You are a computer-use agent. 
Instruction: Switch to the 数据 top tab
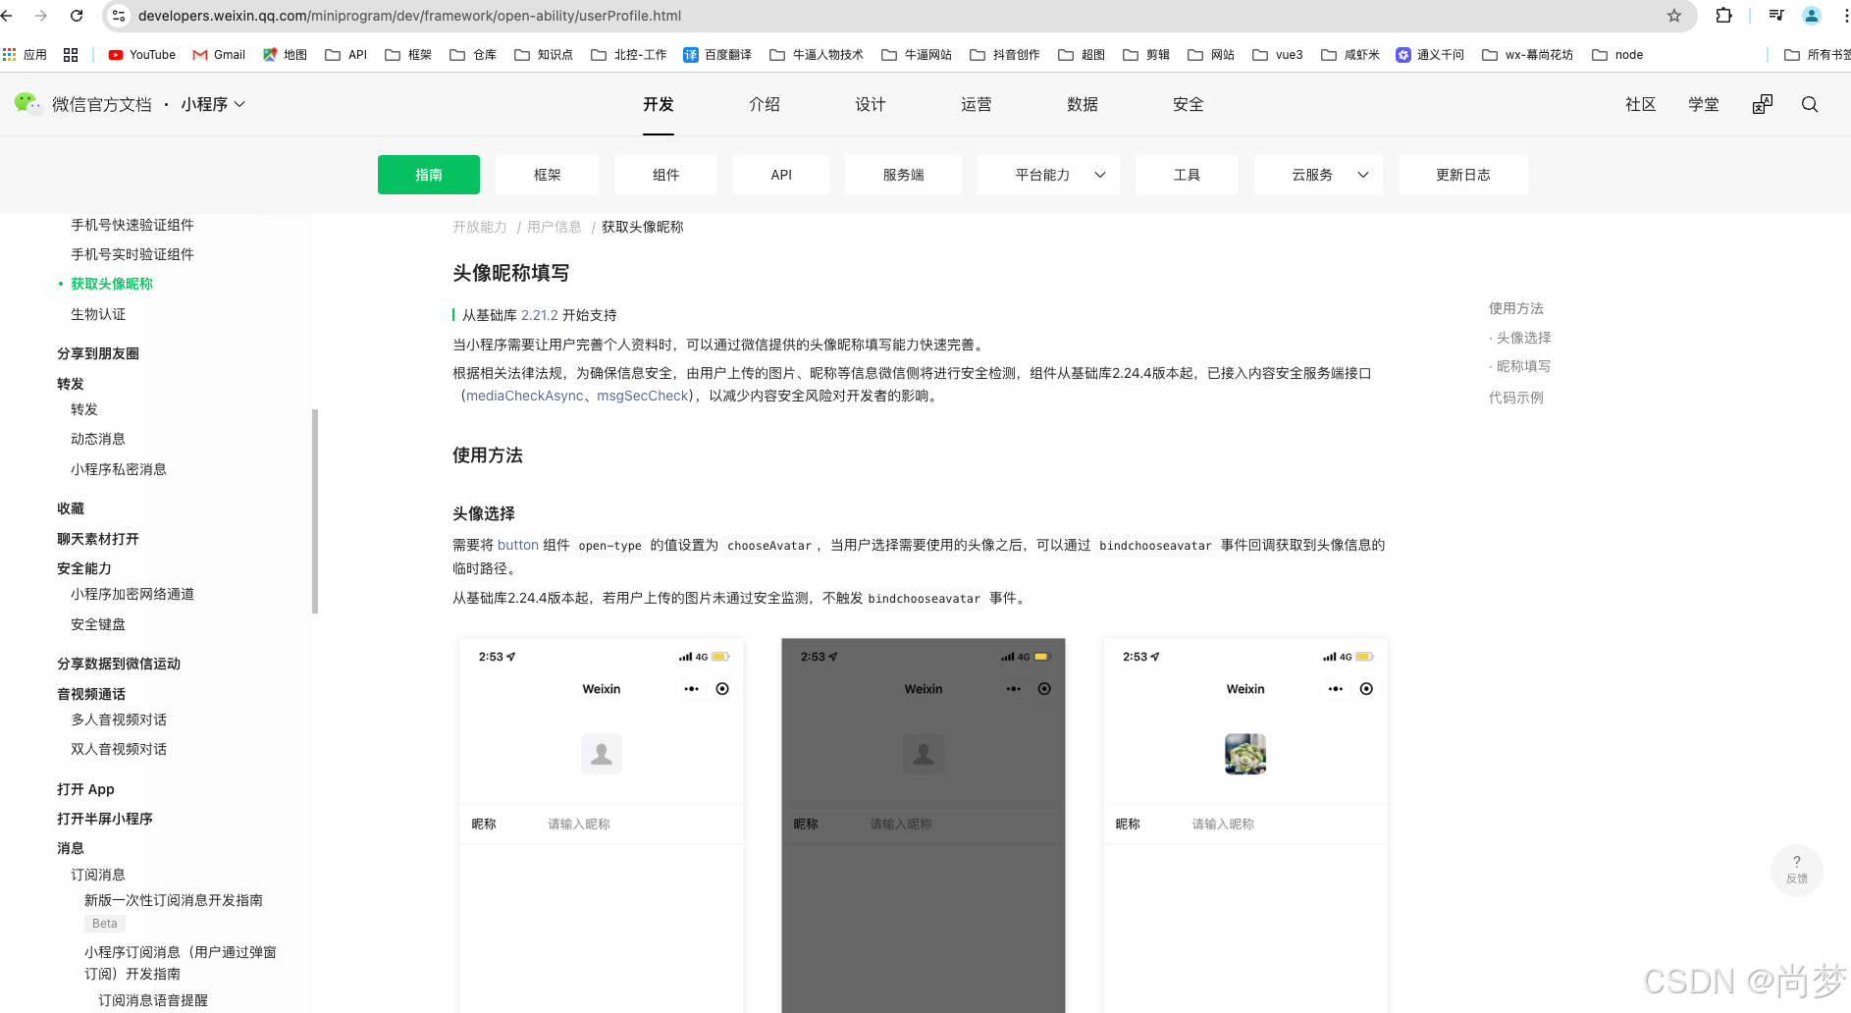click(1083, 104)
